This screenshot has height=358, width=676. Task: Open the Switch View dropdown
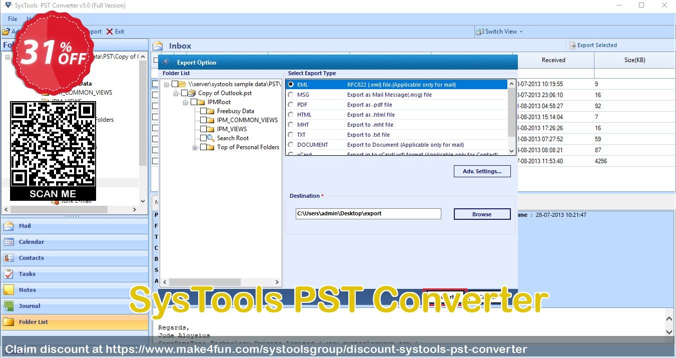point(499,32)
